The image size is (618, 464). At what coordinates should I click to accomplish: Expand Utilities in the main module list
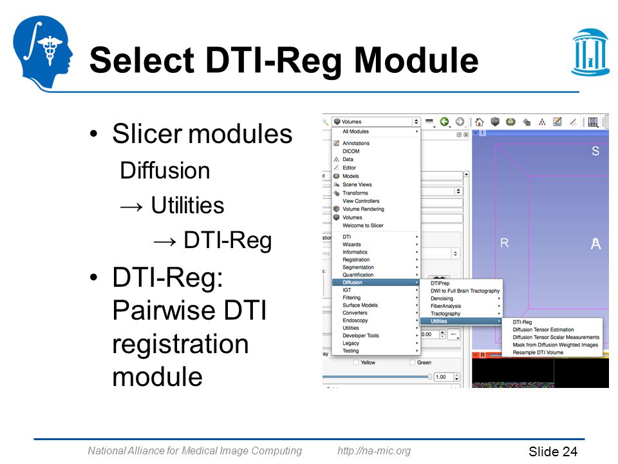coord(376,328)
